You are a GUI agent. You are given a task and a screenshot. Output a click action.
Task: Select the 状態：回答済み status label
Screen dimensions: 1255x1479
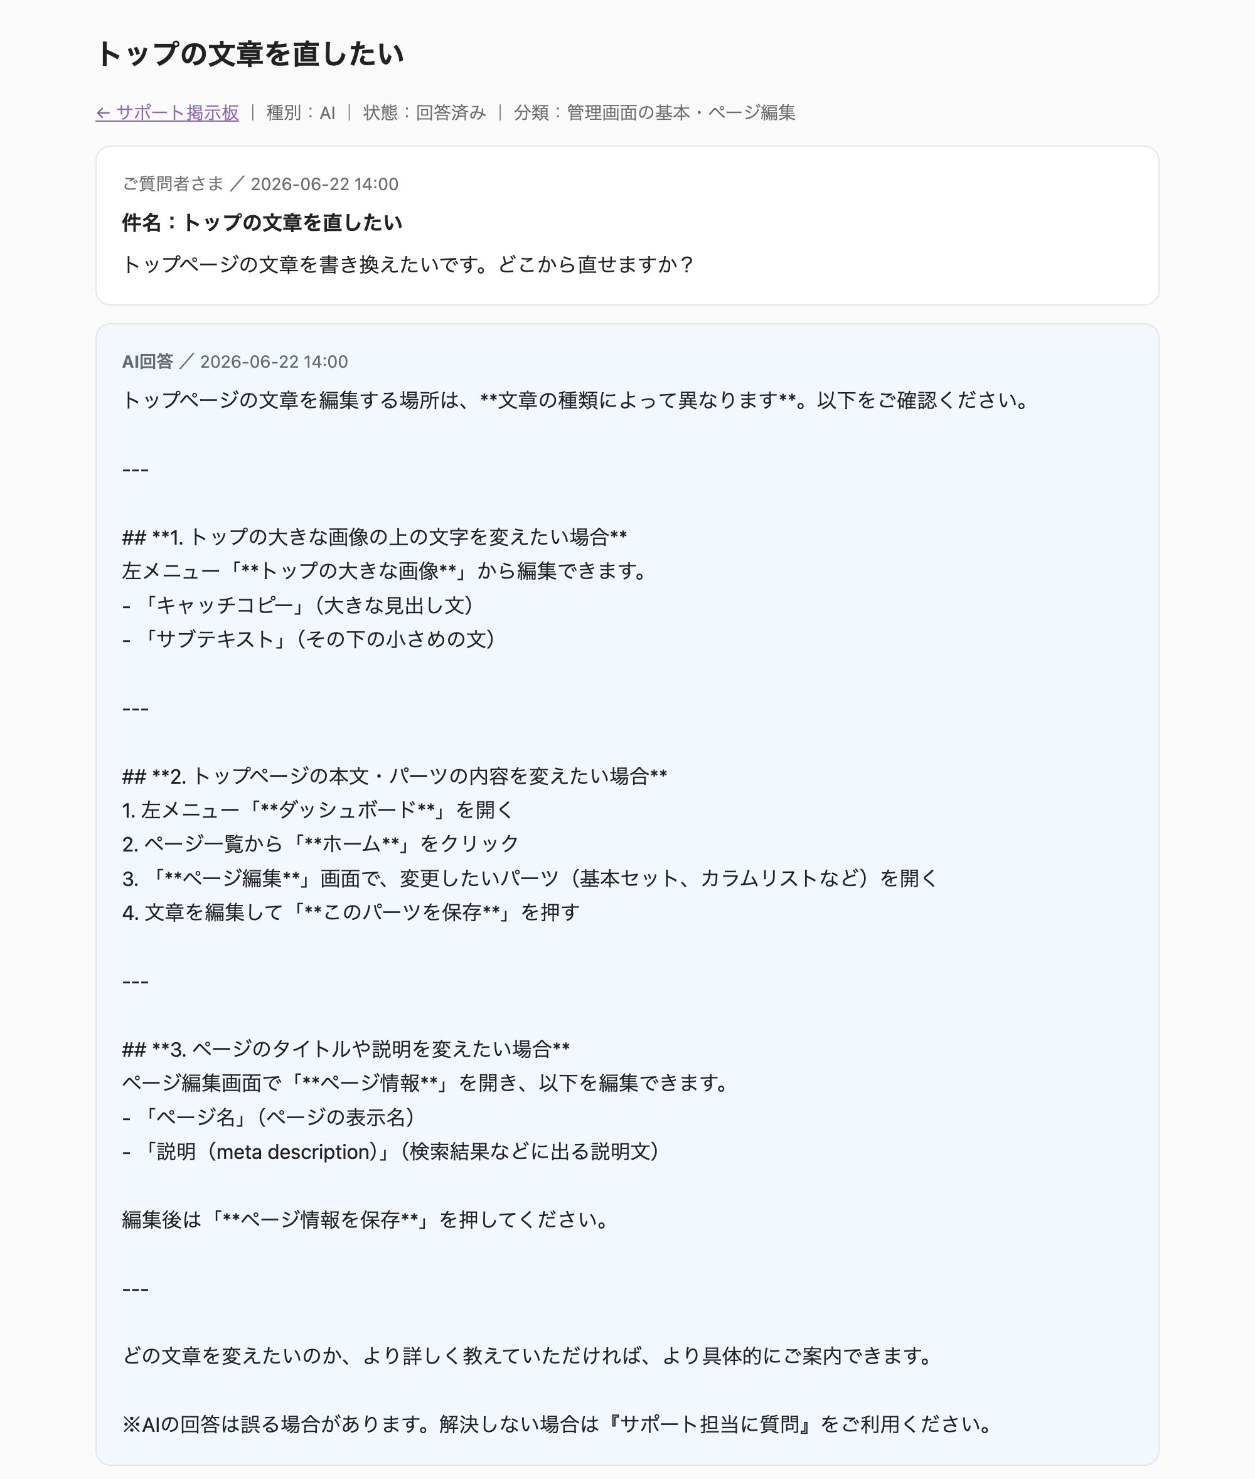[424, 112]
